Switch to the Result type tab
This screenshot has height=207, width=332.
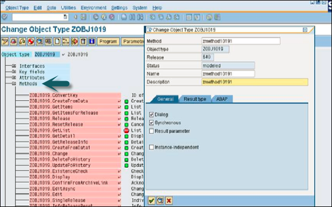(x=195, y=99)
